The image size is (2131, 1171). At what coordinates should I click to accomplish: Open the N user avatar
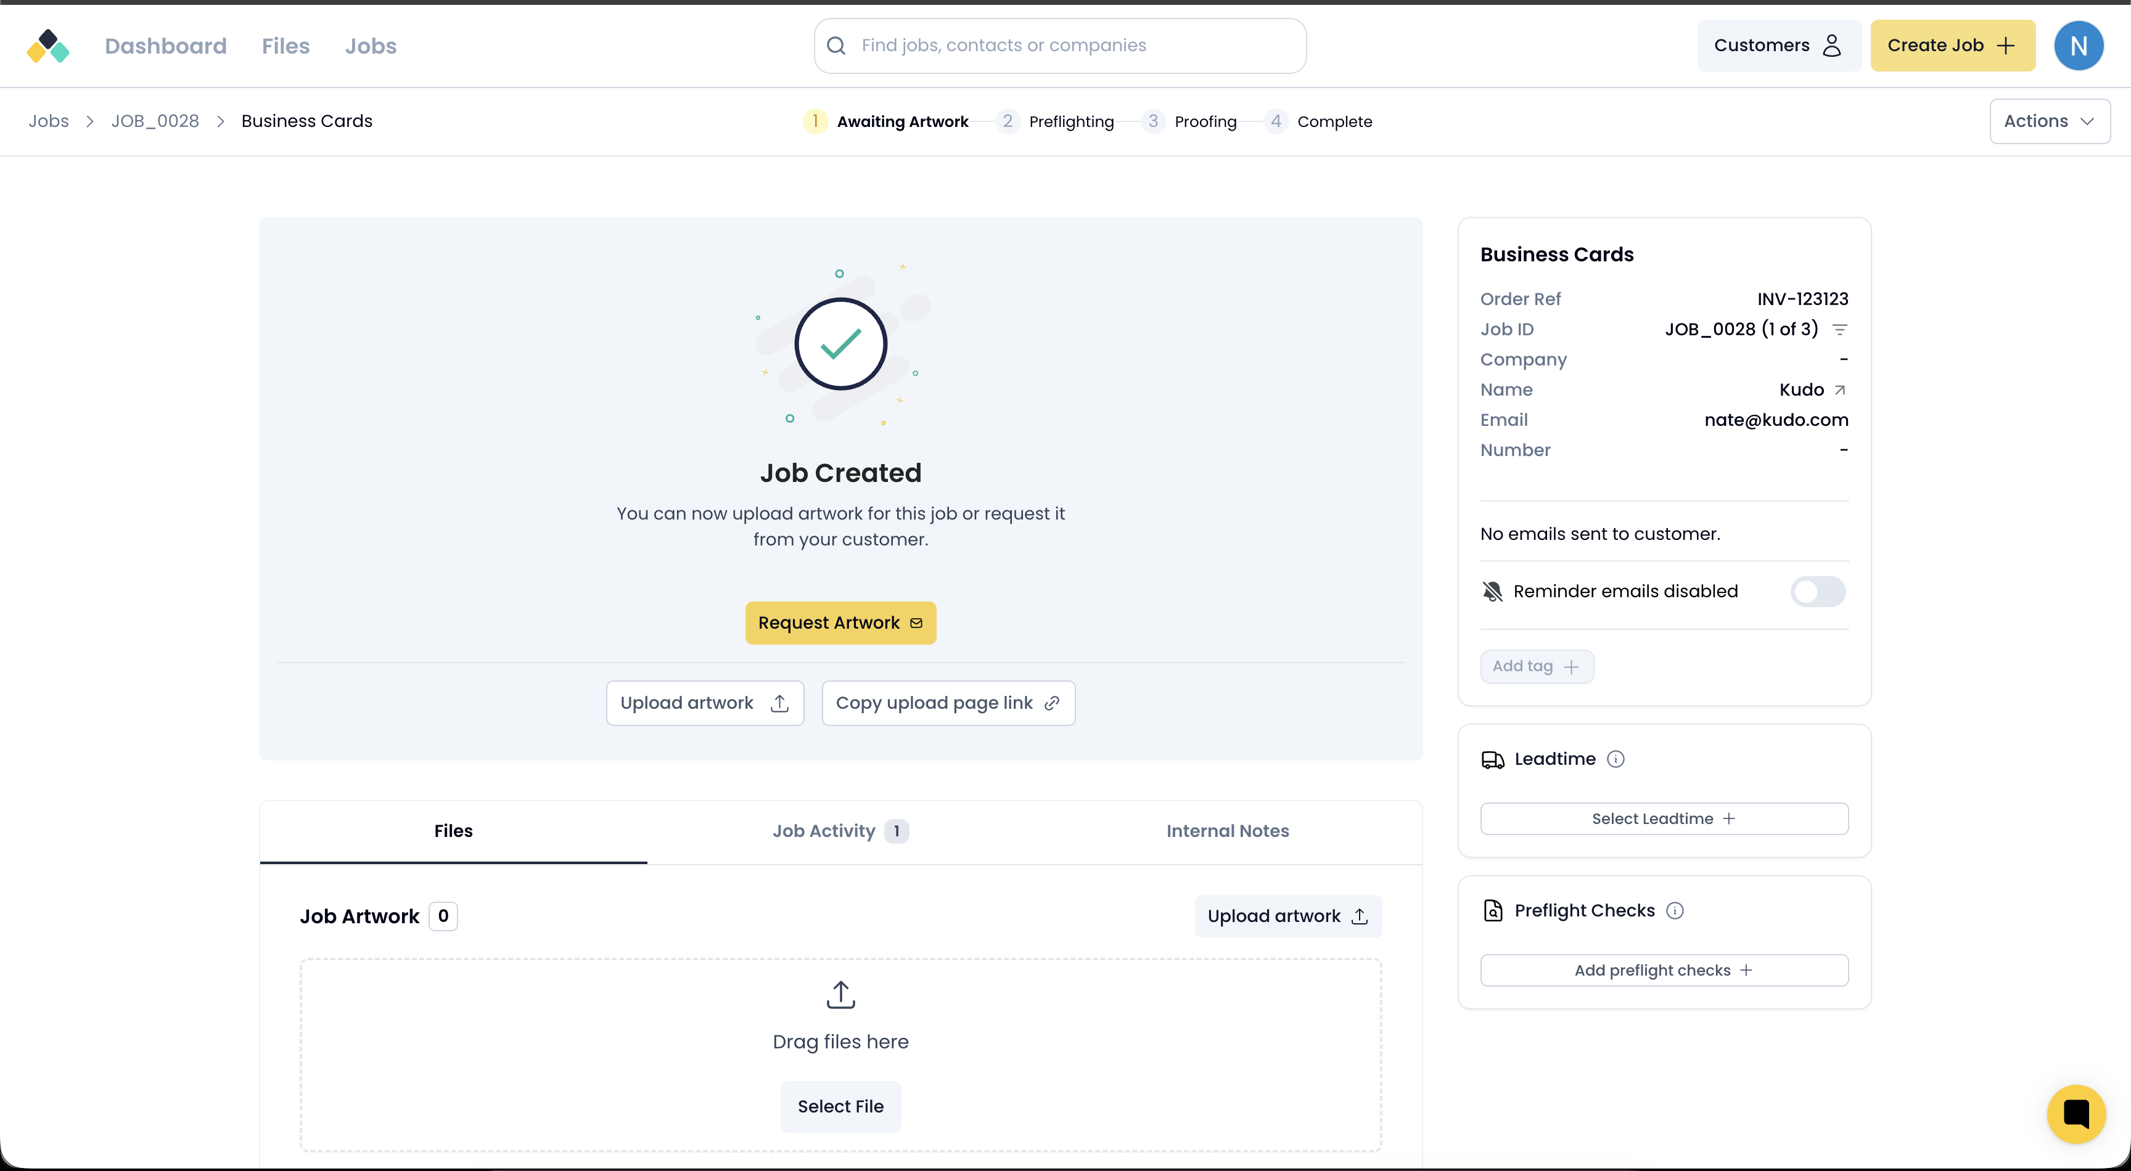point(2078,46)
